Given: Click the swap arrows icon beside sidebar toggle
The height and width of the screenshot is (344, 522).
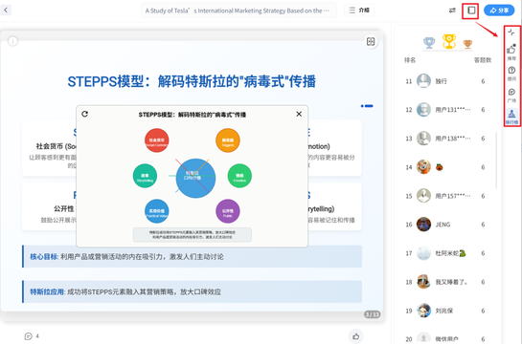Looking at the screenshot, I should point(452,11).
